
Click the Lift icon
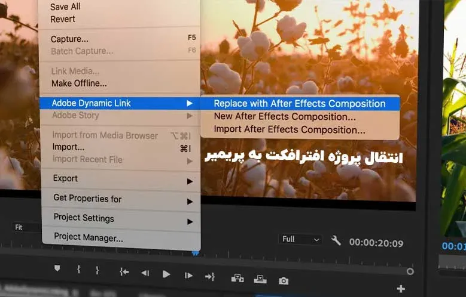point(237,279)
